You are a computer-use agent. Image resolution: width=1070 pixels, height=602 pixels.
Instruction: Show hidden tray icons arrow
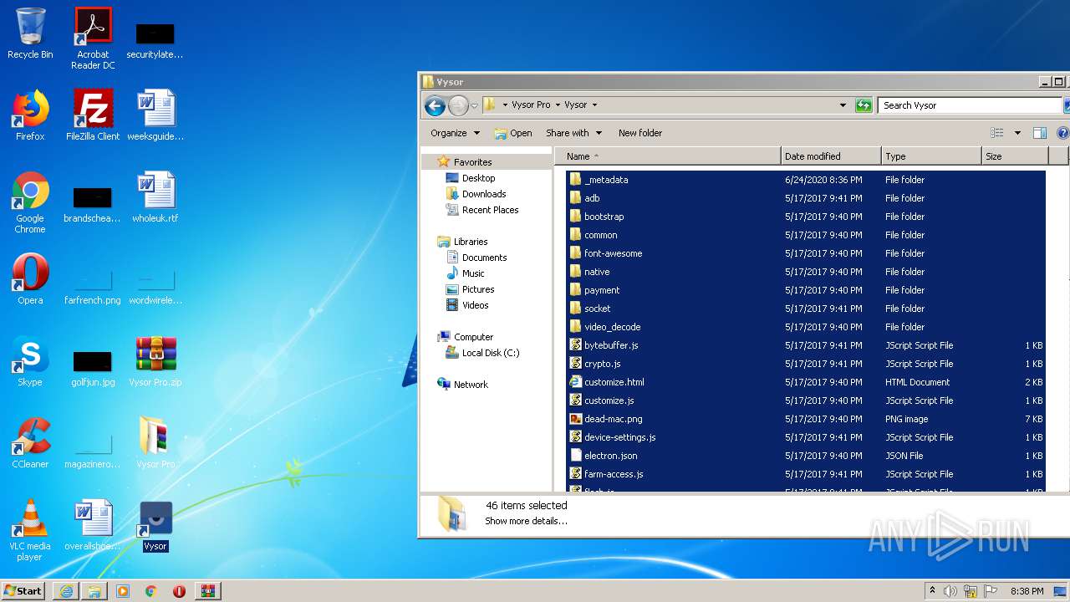(932, 590)
